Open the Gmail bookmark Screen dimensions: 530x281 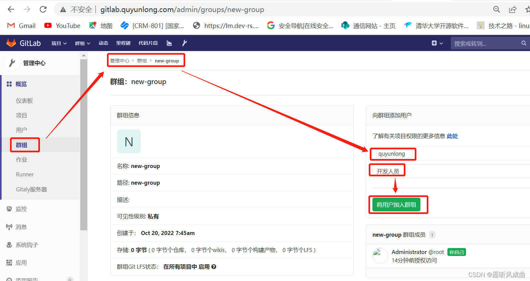tap(21, 26)
